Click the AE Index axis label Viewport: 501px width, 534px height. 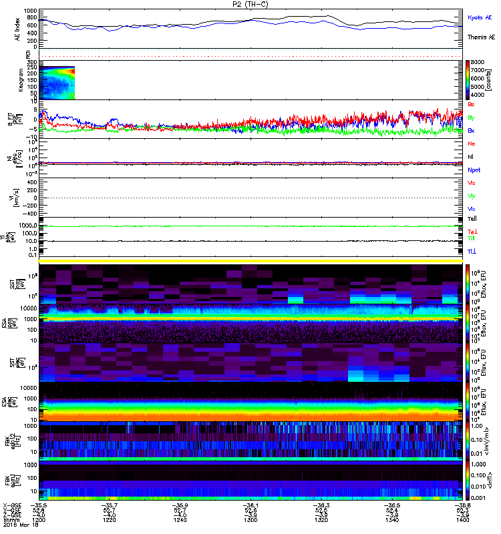(x=17, y=29)
